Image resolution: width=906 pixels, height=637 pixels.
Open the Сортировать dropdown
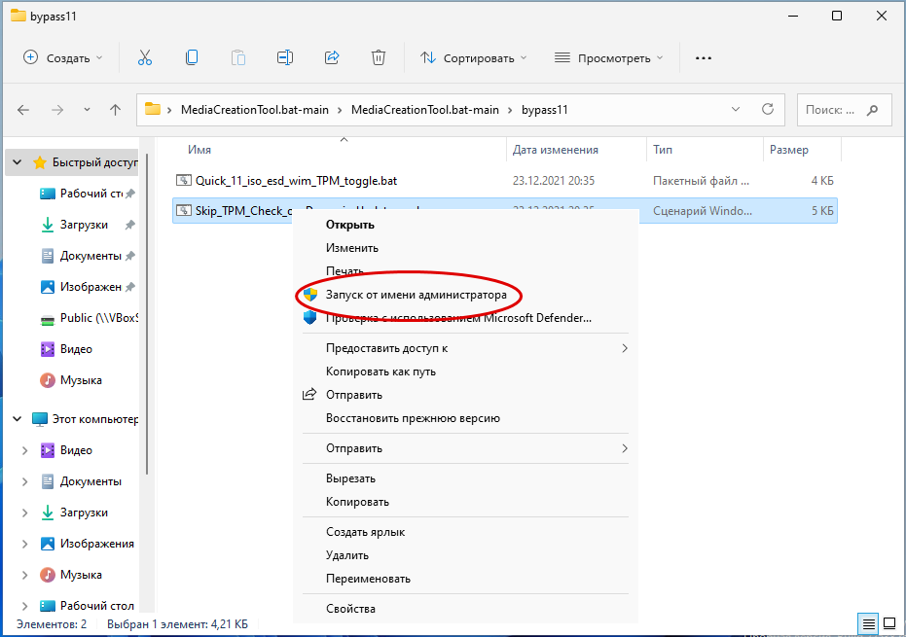pyautogui.click(x=474, y=57)
